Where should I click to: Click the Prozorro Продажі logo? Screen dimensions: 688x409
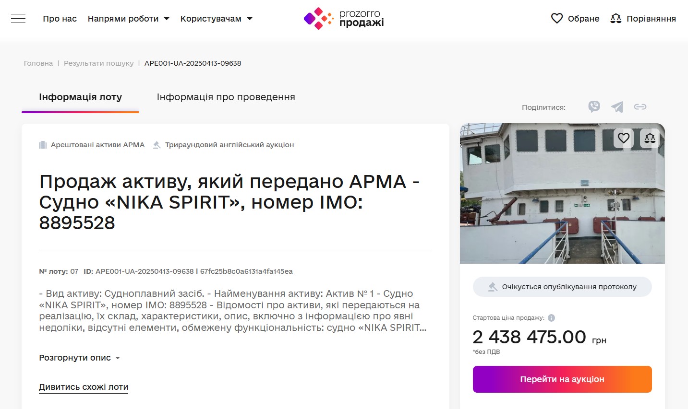pos(344,18)
